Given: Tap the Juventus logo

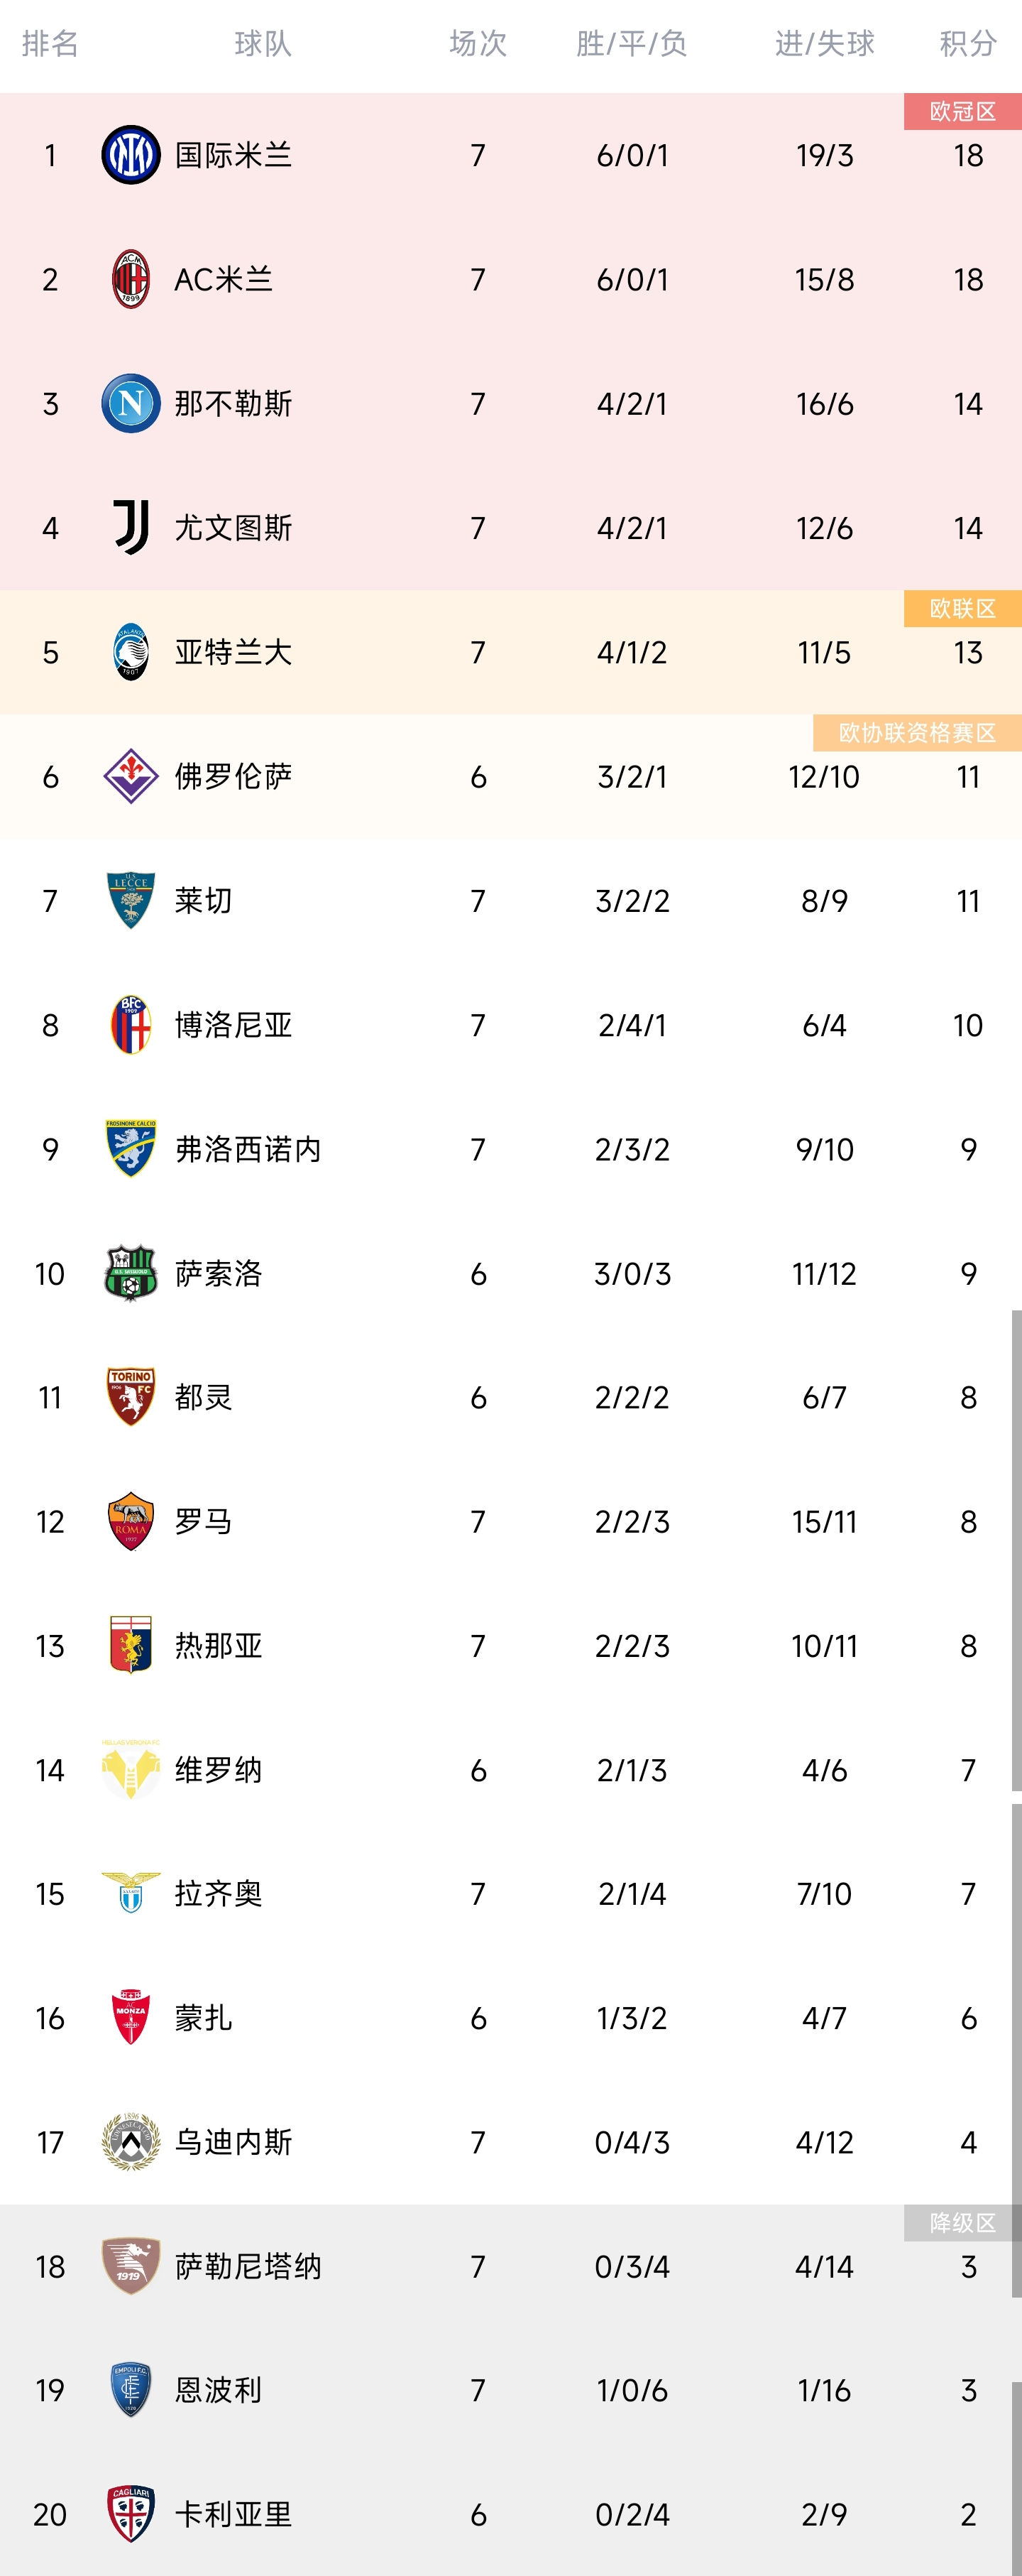Looking at the screenshot, I should click(x=131, y=527).
